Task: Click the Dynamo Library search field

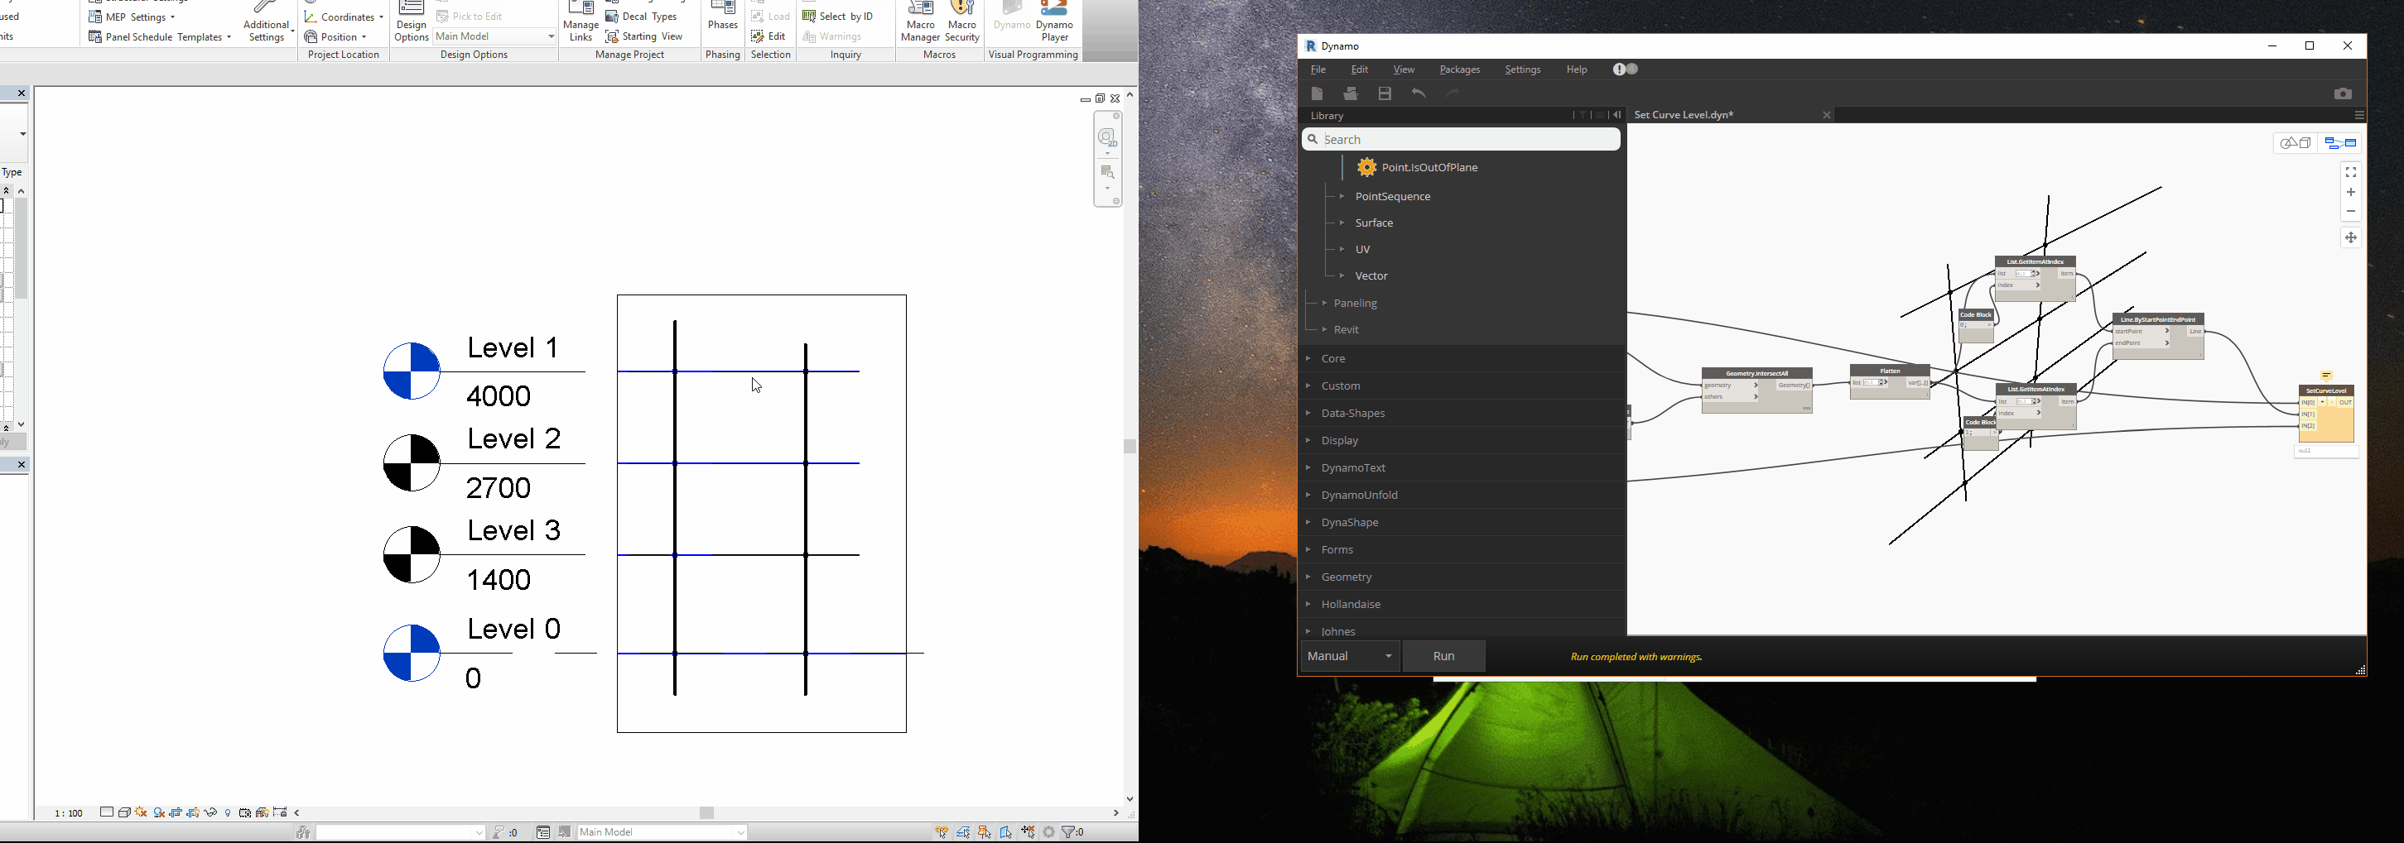Action: 1462,140
